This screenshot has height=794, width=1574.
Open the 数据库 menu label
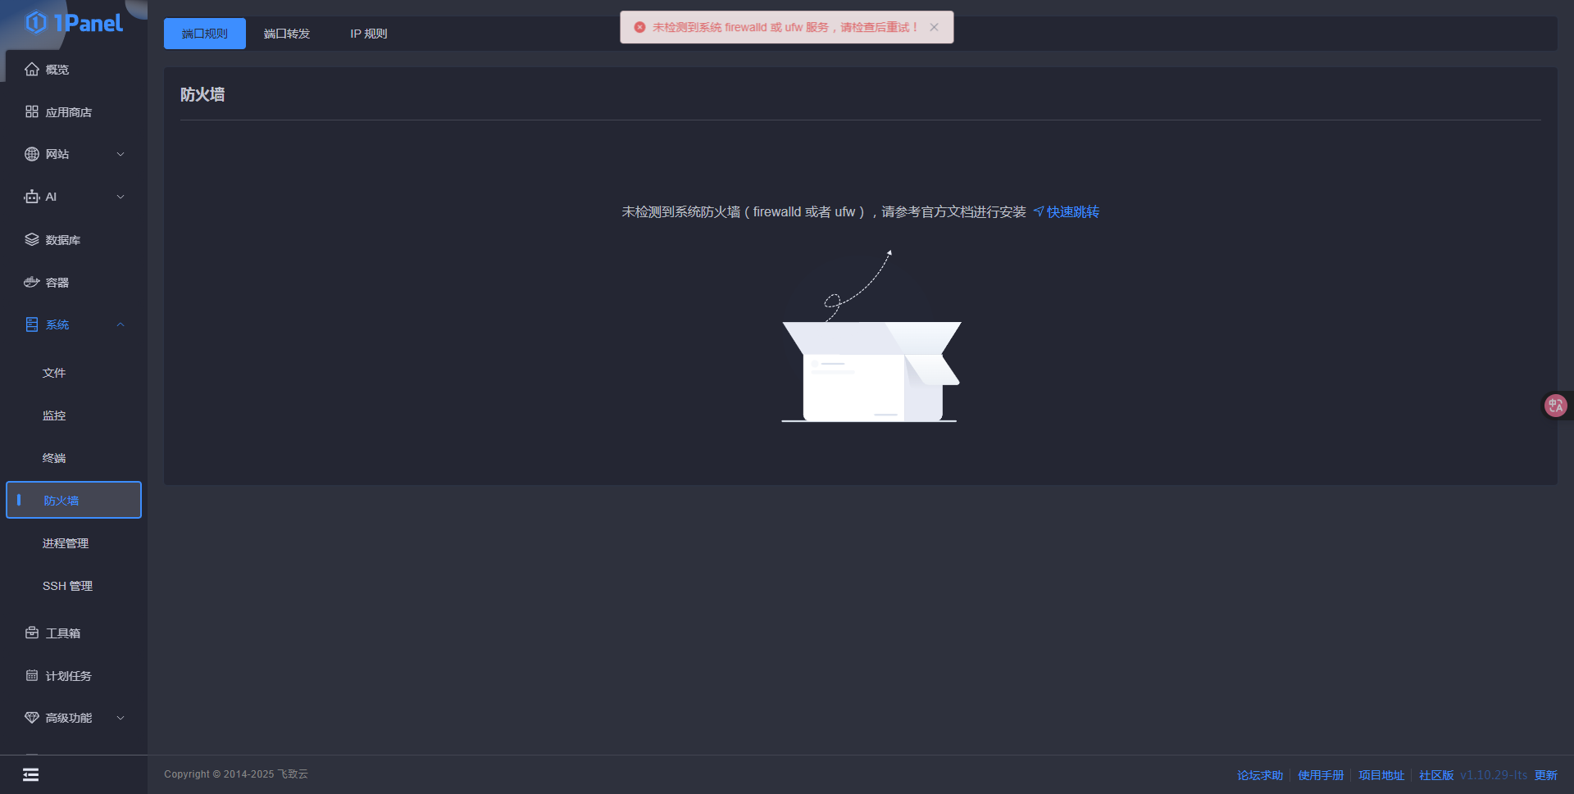pyautogui.click(x=63, y=240)
